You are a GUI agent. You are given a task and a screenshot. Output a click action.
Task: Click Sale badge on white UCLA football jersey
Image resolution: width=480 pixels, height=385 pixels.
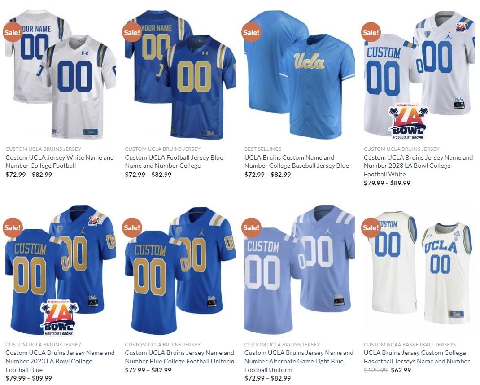coord(13,32)
